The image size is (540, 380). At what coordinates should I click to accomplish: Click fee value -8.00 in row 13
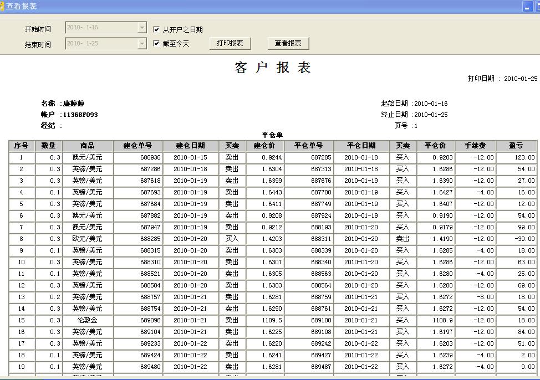(x=485, y=297)
